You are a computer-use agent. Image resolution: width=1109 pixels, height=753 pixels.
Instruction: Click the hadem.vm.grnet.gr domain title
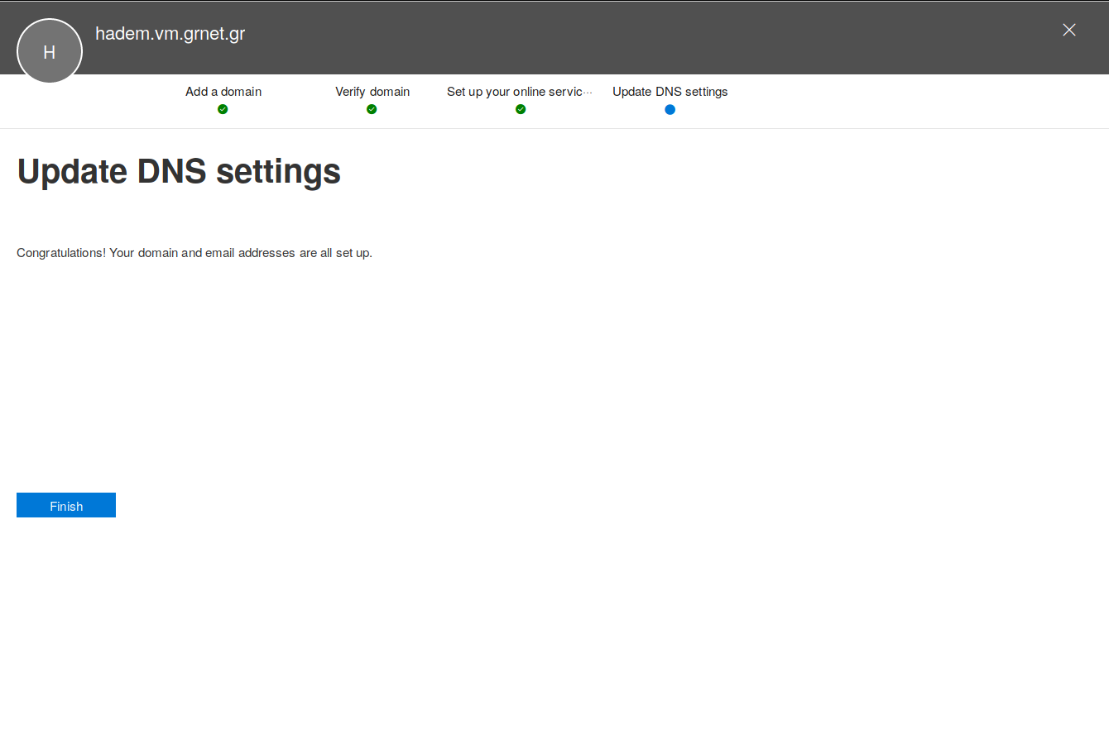click(x=170, y=34)
